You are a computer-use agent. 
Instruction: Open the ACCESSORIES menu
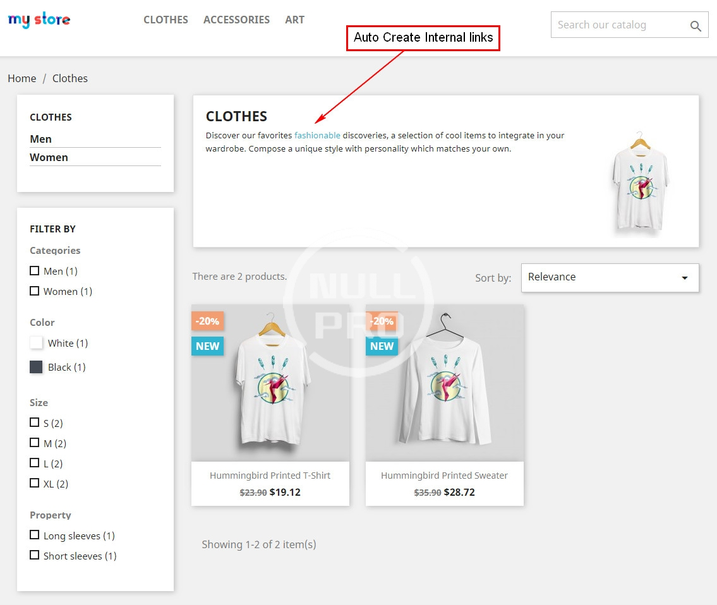pyautogui.click(x=236, y=20)
